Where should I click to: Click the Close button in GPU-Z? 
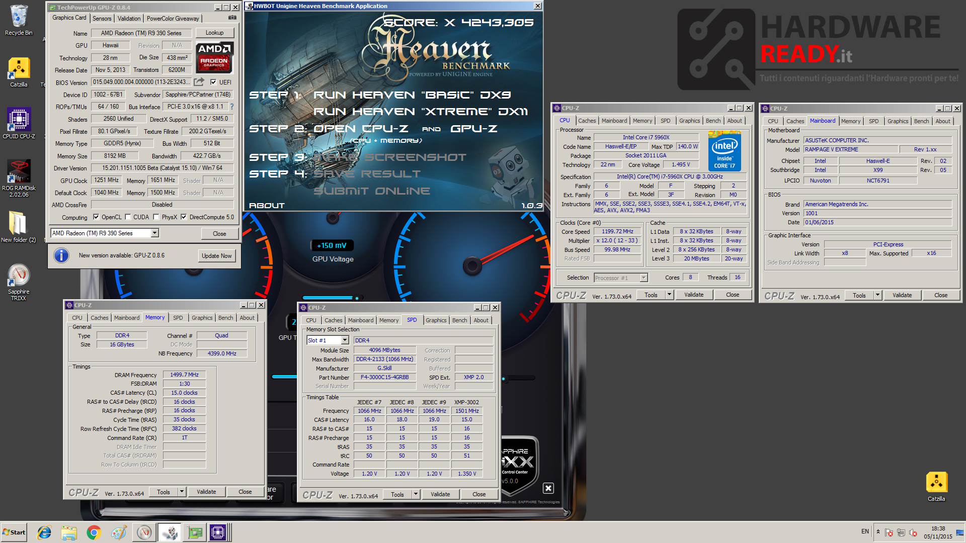click(x=219, y=233)
